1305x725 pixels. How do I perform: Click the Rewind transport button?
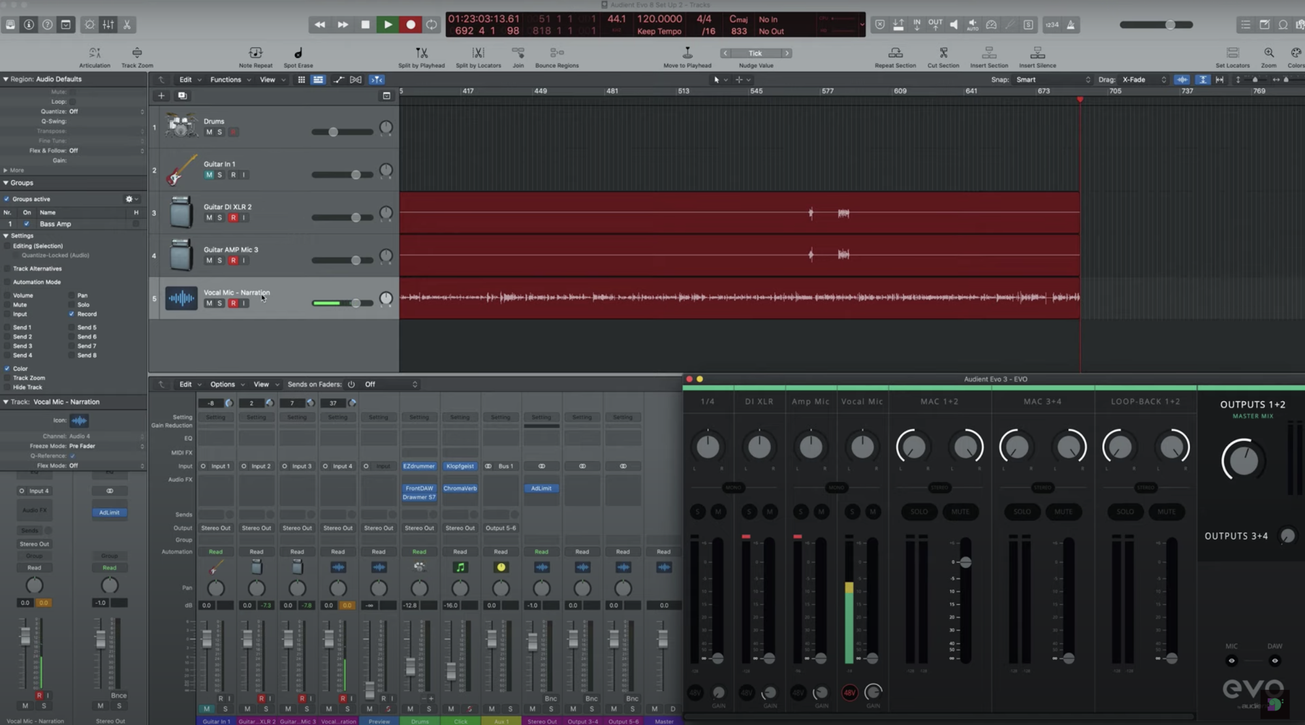[319, 25]
